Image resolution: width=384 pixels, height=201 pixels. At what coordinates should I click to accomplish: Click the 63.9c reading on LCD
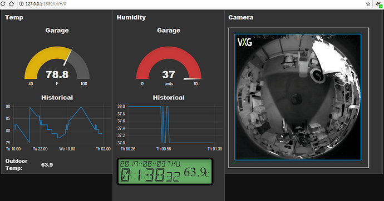(x=196, y=172)
